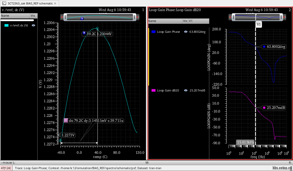293x171 pixels.
Task: Click left handle of loop gain zoom strip
Action: (233, 17)
